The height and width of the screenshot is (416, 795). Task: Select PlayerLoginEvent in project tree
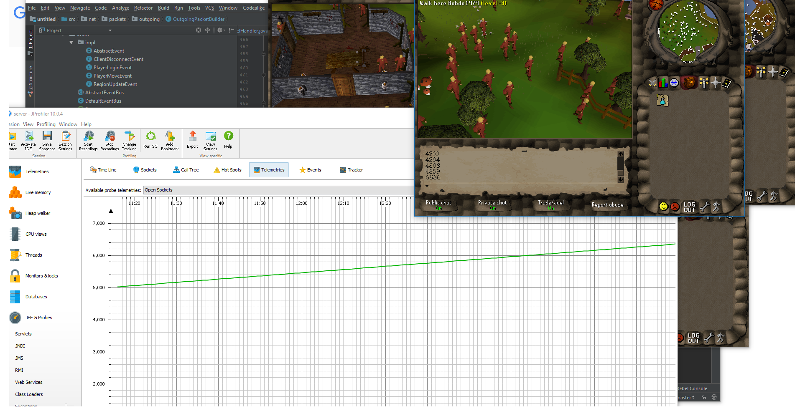tap(109, 68)
